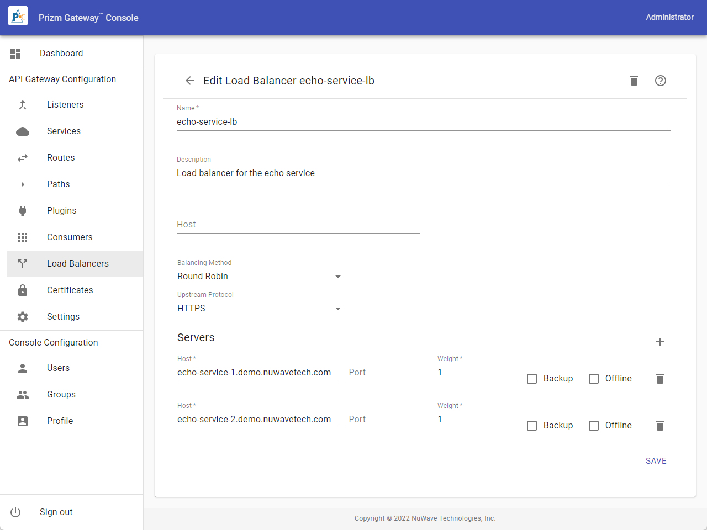
Task: Click the back arrow beside Edit Load Balancer
Action: tap(190, 81)
